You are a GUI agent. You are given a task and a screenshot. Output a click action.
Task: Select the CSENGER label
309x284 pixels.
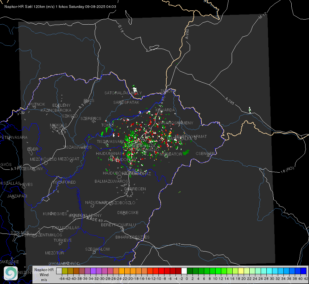click(x=205, y=153)
